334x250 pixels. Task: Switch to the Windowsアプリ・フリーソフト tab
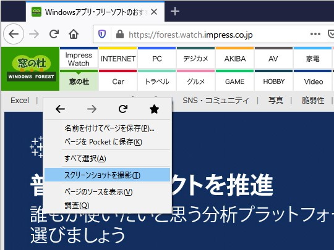[x=95, y=12]
